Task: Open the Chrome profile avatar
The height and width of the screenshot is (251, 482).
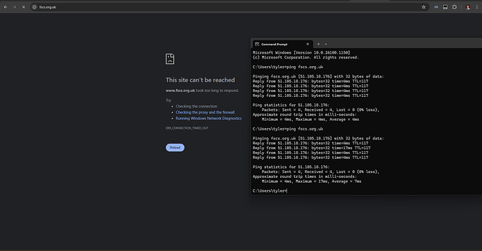Action: tap(468, 7)
